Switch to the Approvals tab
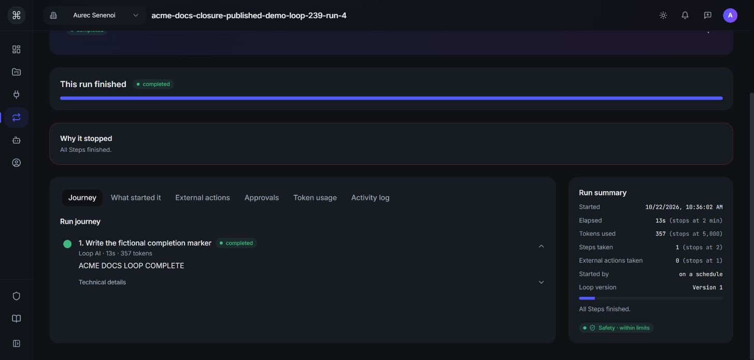This screenshot has height=360, width=754. click(x=262, y=197)
